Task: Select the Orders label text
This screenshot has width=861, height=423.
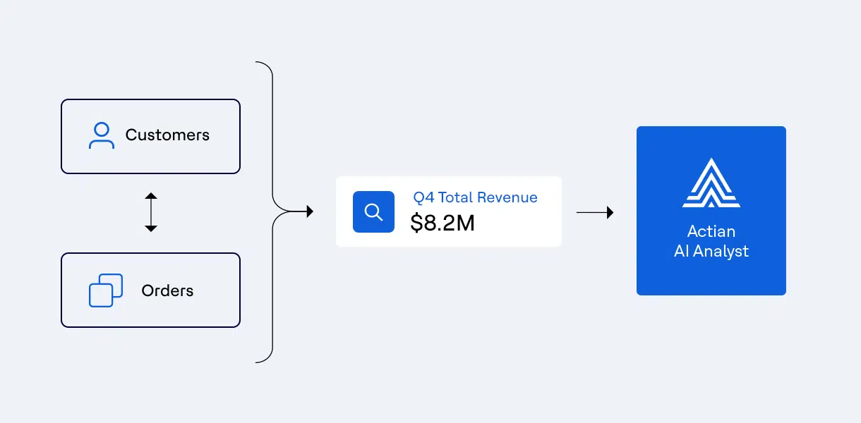Action: 167,290
